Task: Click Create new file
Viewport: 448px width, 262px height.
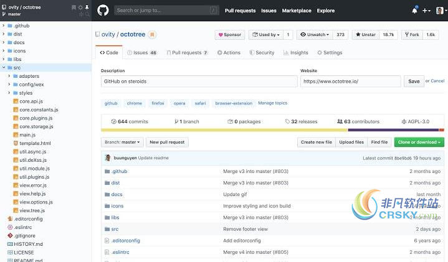Action: click(317, 142)
